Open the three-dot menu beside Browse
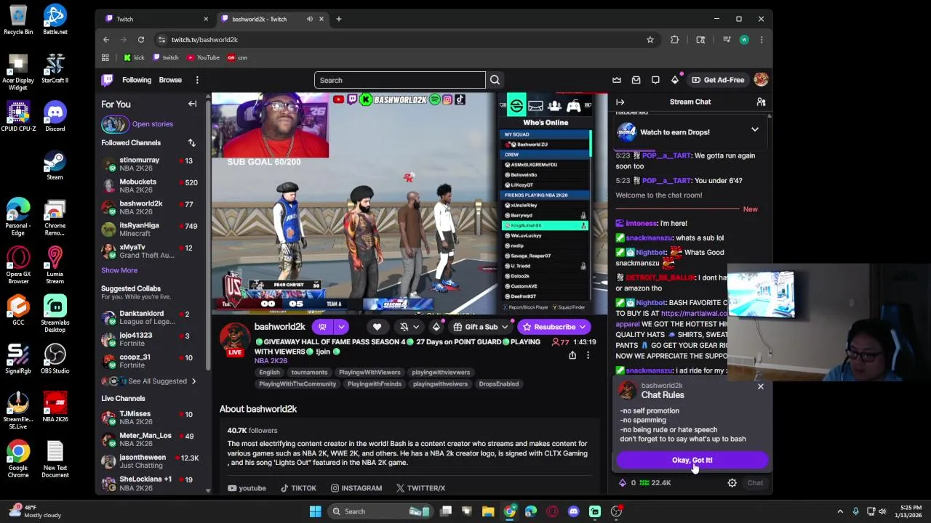Image resolution: width=931 pixels, height=523 pixels. (x=197, y=80)
